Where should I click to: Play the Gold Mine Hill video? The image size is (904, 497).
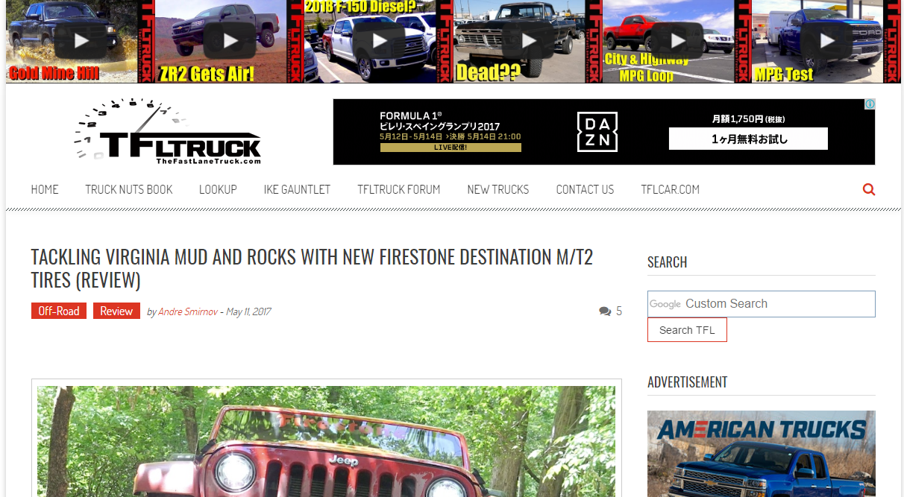[81, 40]
